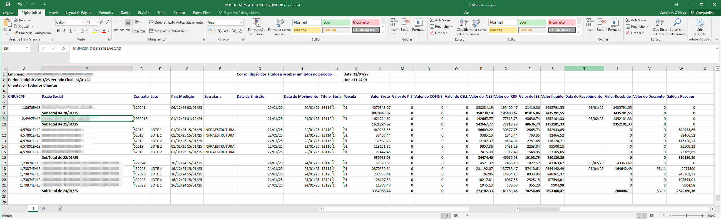Open the Arquivo tab

click(x=8, y=12)
